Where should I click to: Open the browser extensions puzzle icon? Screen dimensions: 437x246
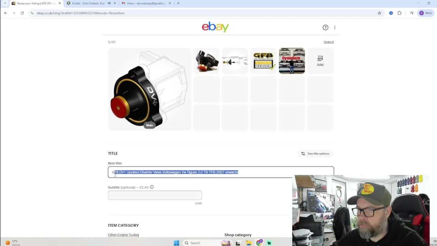tap(399, 13)
